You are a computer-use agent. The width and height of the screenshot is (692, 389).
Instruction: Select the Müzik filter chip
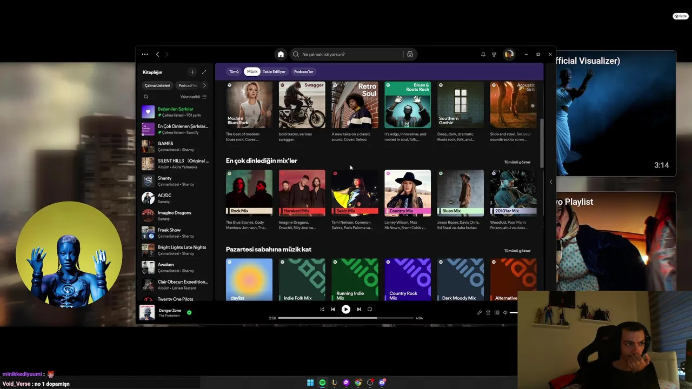click(x=252, y=71)
